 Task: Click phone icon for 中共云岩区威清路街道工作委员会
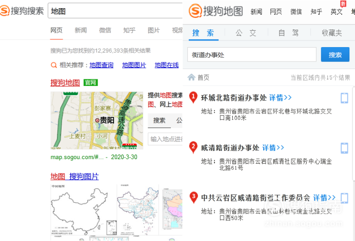(x=344, y=198)
